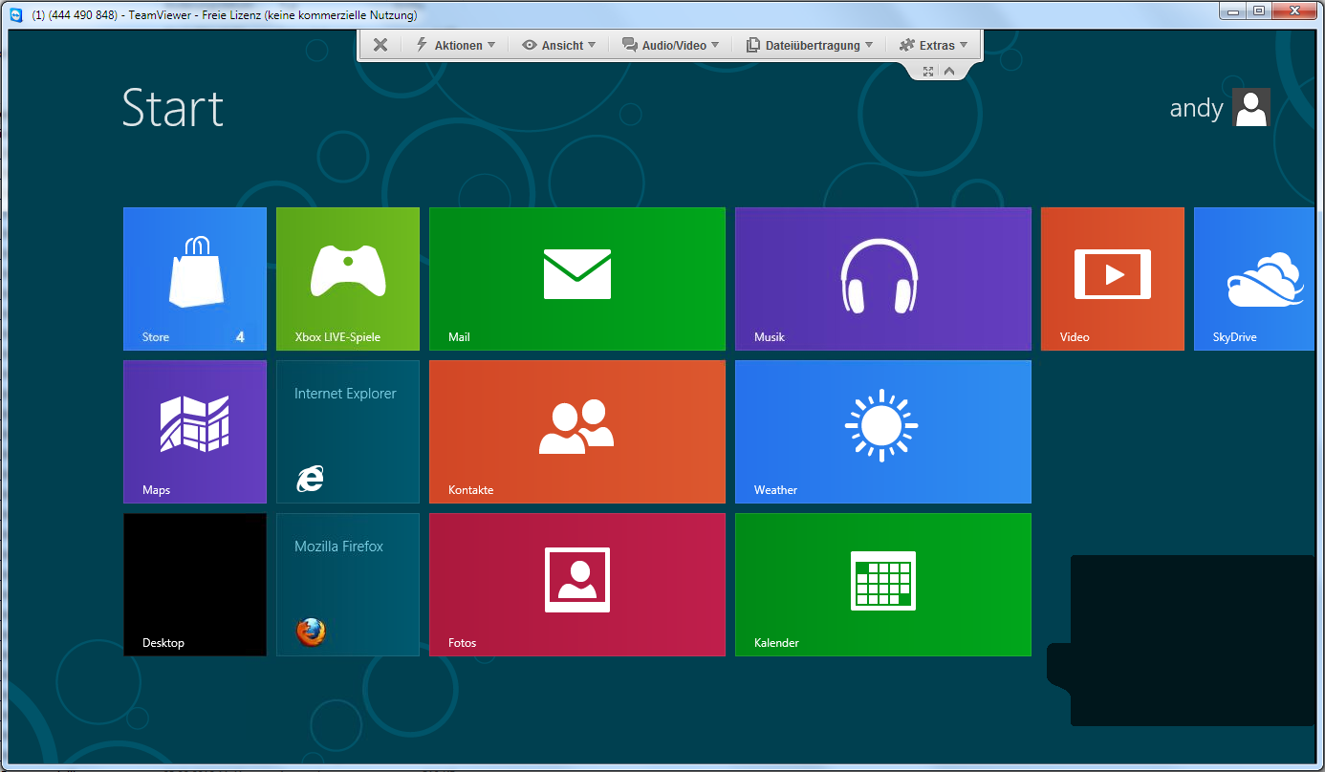Open the Store tile

tap(195, 279)
